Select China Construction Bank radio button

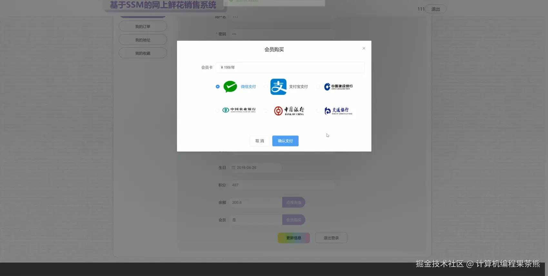318,87
